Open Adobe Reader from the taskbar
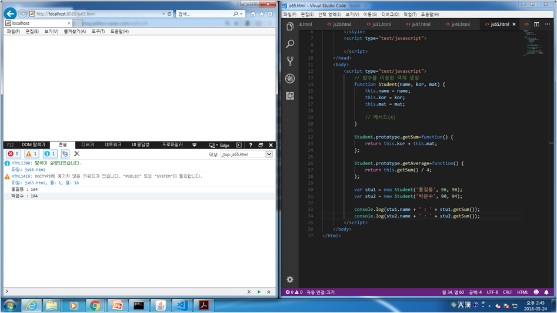The height and width of the screenshot is (313, 557). 204,305
